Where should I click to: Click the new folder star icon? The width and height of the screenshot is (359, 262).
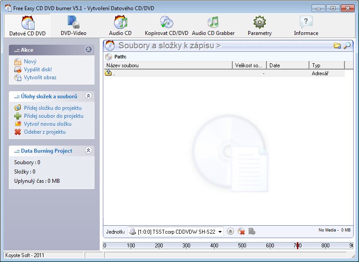[18, 123]
